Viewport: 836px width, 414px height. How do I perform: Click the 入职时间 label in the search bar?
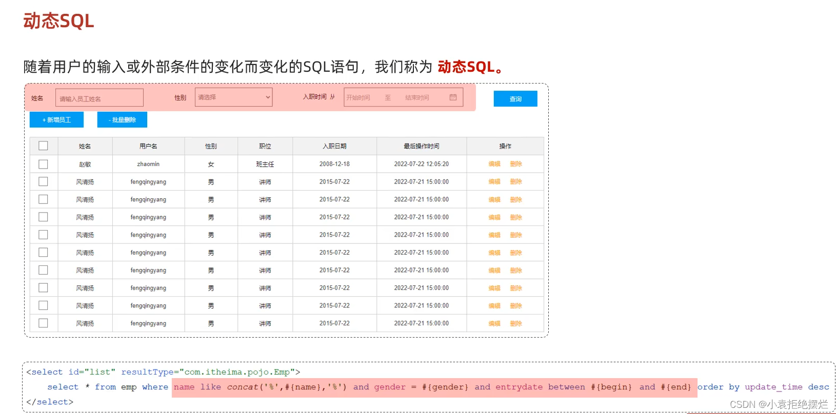point(314,97)
